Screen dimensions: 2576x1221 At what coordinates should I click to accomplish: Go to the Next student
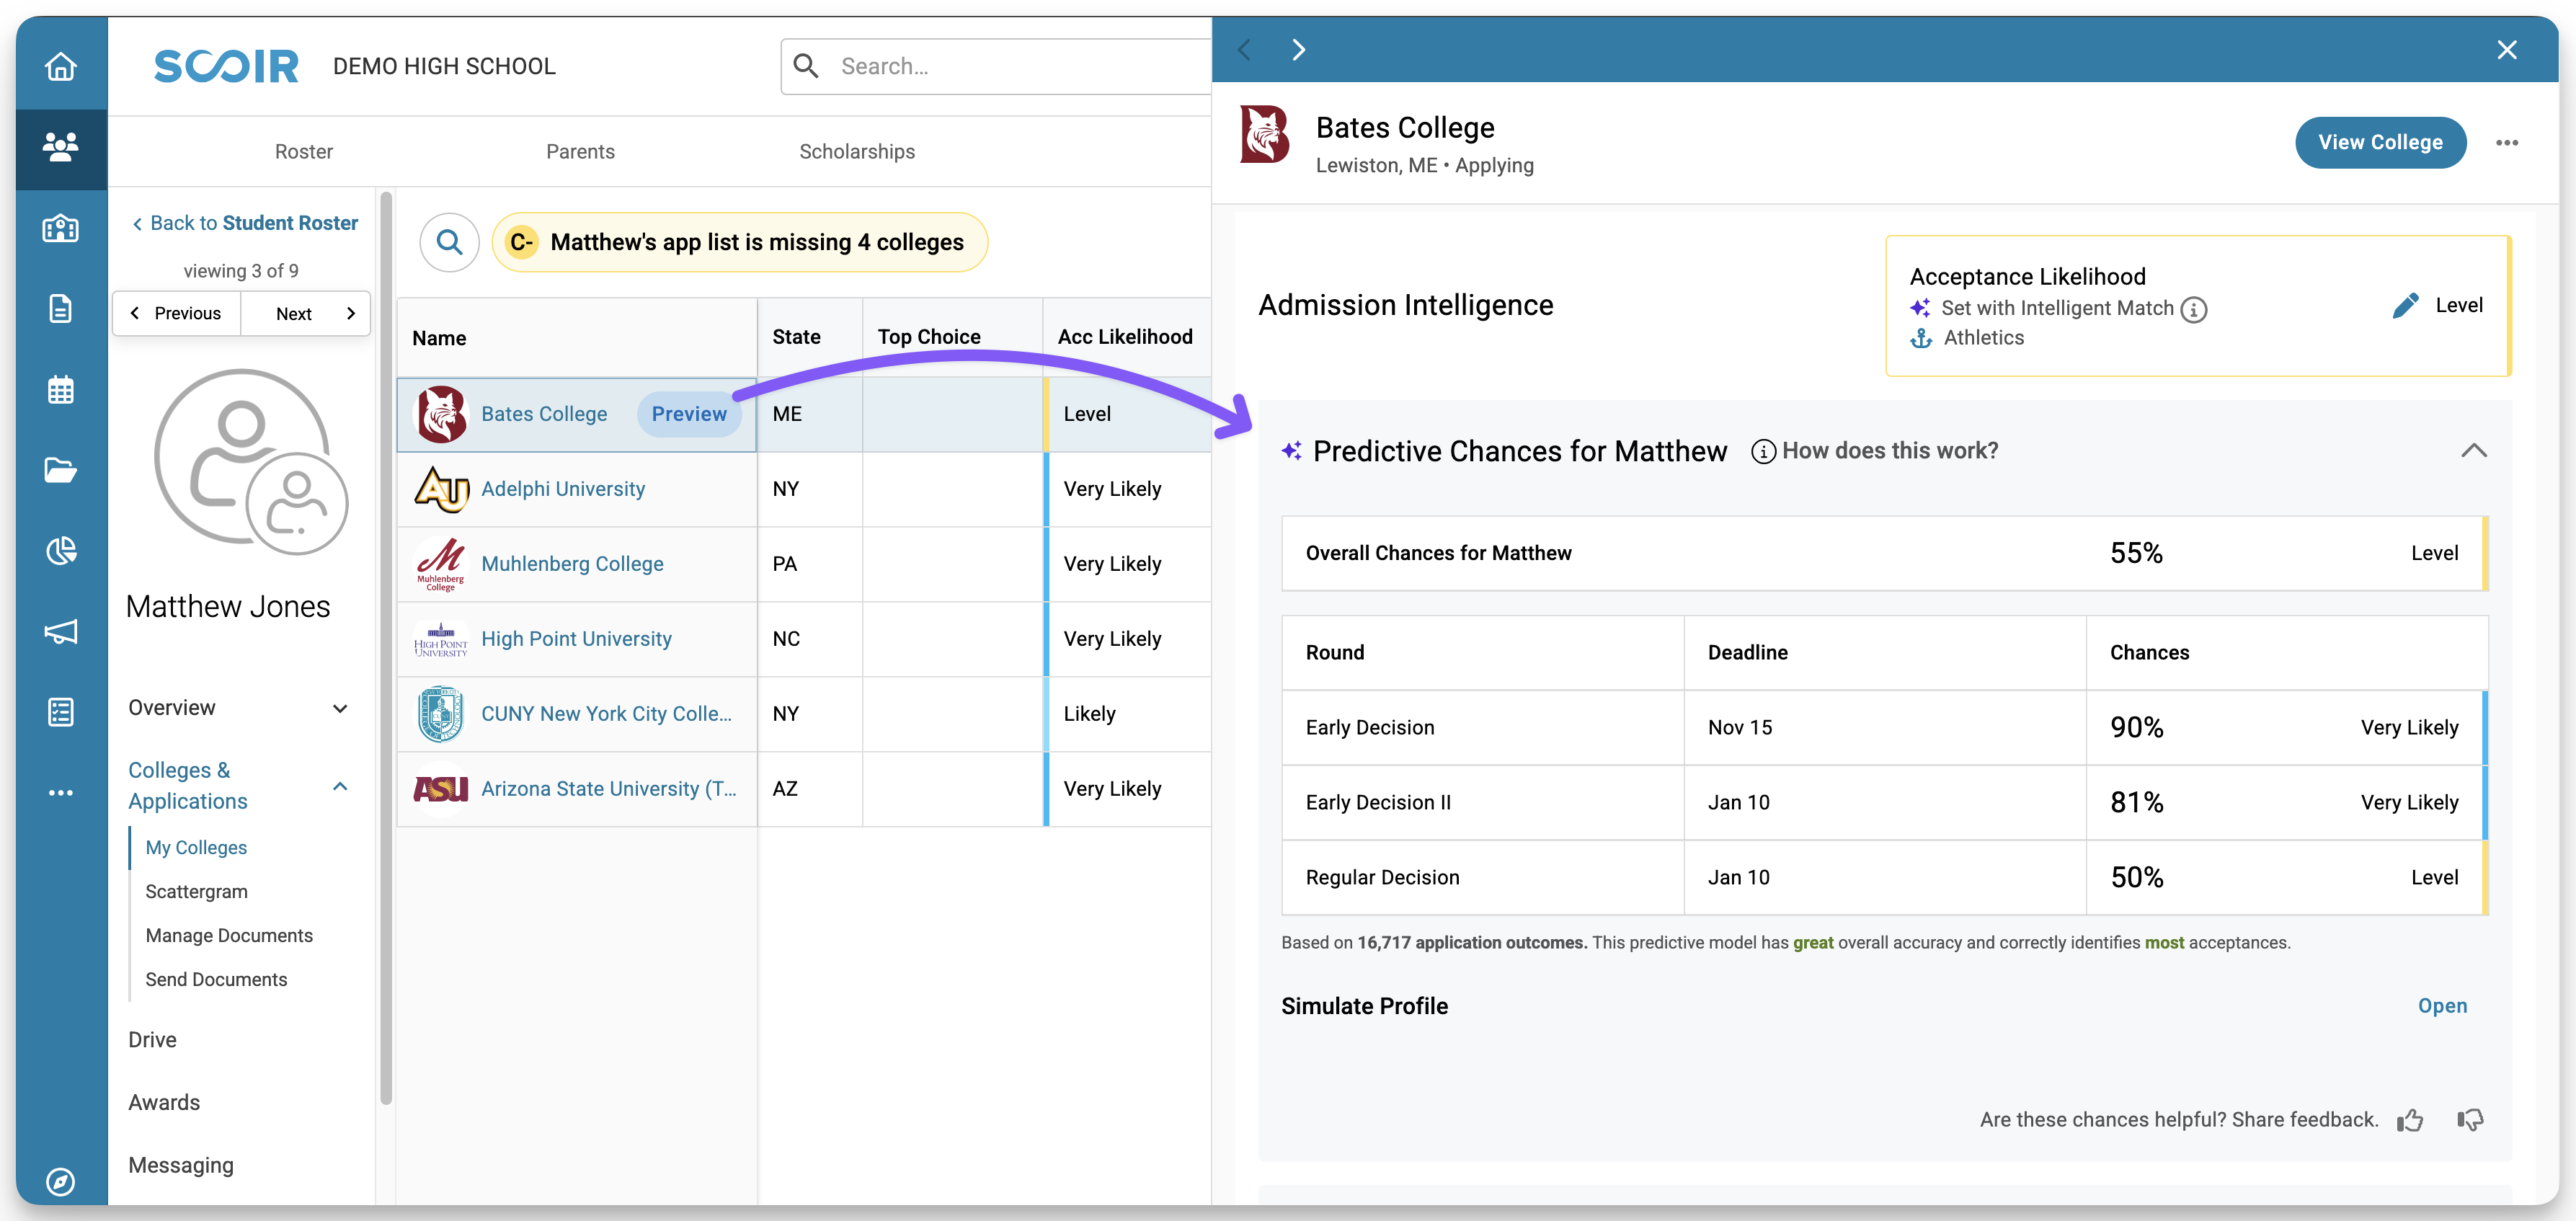pyautogui.click(x=306, y=313)
